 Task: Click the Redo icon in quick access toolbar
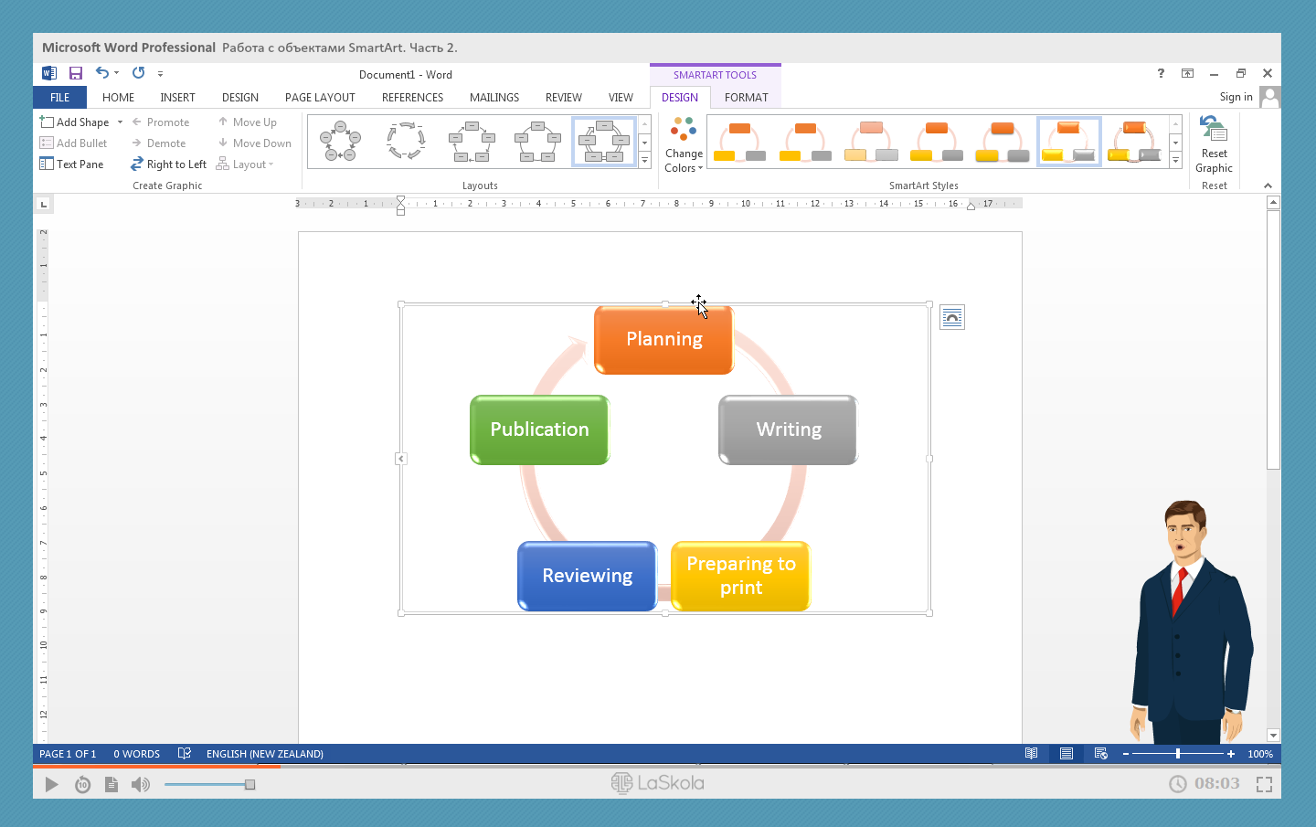(x=138, y=73)
